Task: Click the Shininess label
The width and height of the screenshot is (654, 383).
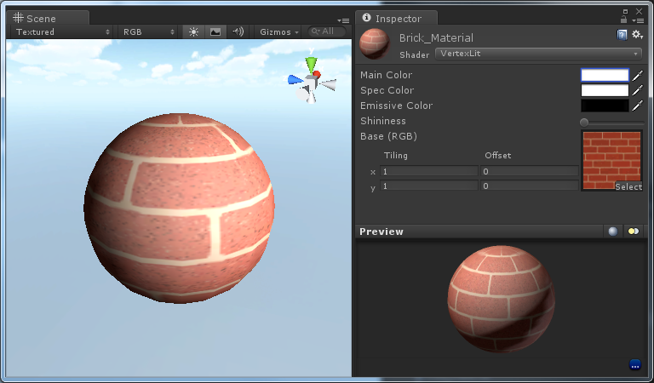Action: coord(383,121)
